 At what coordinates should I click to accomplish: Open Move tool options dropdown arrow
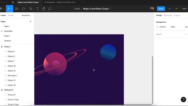[x=12, y=9]
